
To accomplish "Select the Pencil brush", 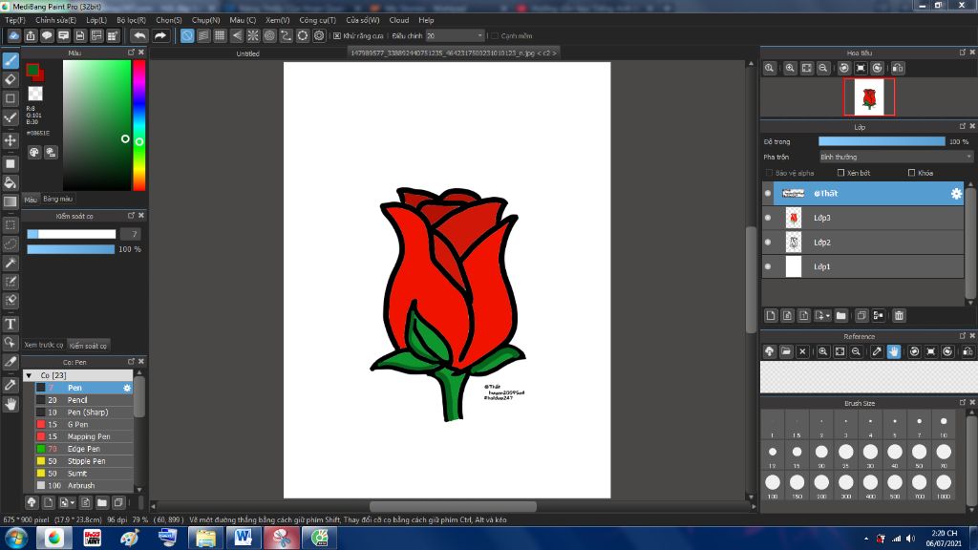I will coord(84,400).
